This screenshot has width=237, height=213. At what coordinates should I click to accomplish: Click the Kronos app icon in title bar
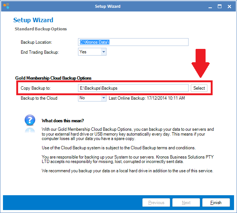click(x=6, y=6)
